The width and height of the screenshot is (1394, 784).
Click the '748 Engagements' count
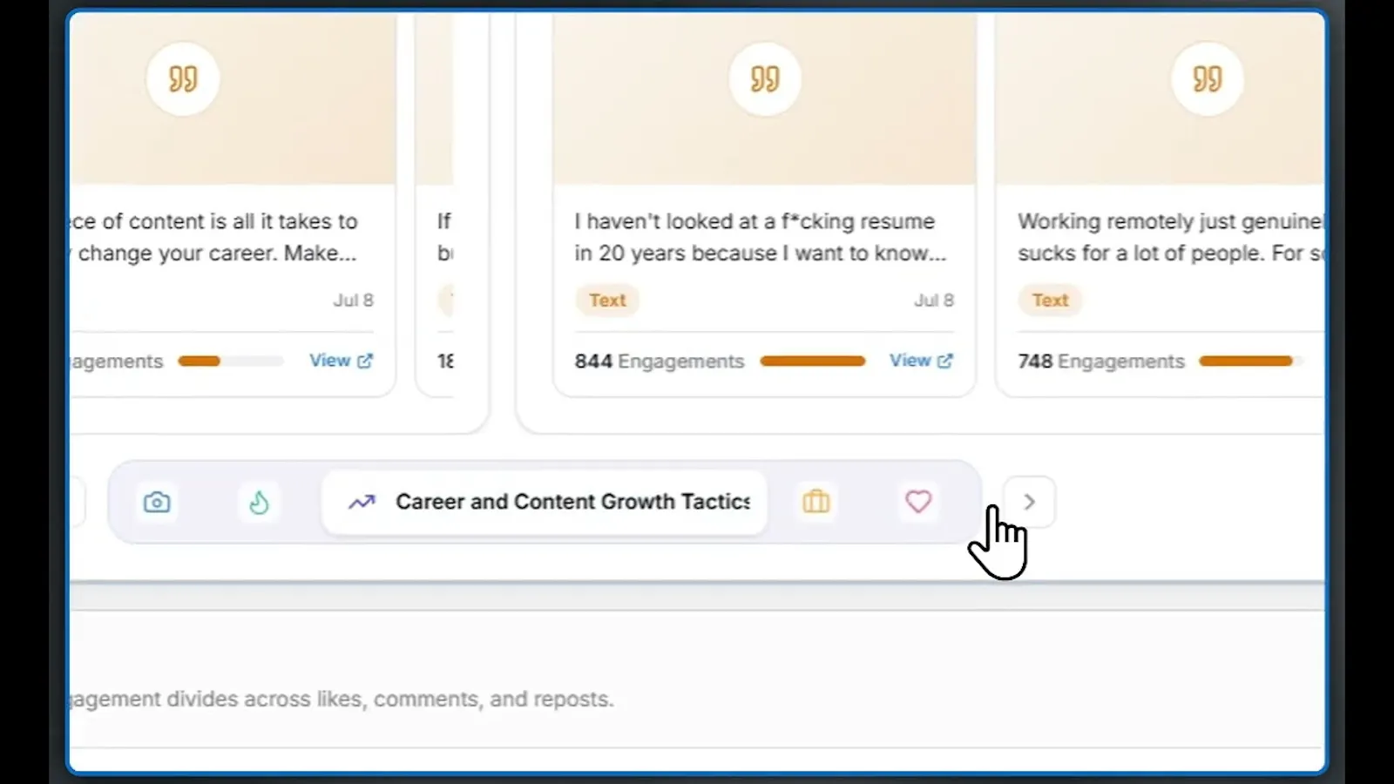(1101, 362)
